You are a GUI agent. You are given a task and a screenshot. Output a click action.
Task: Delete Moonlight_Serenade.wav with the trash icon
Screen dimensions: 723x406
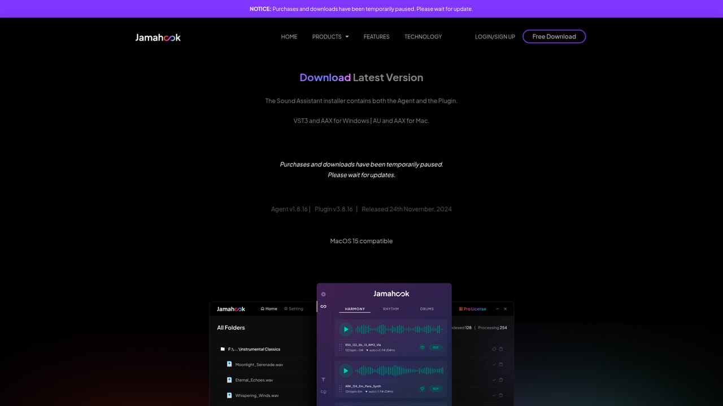coord(501,365)
